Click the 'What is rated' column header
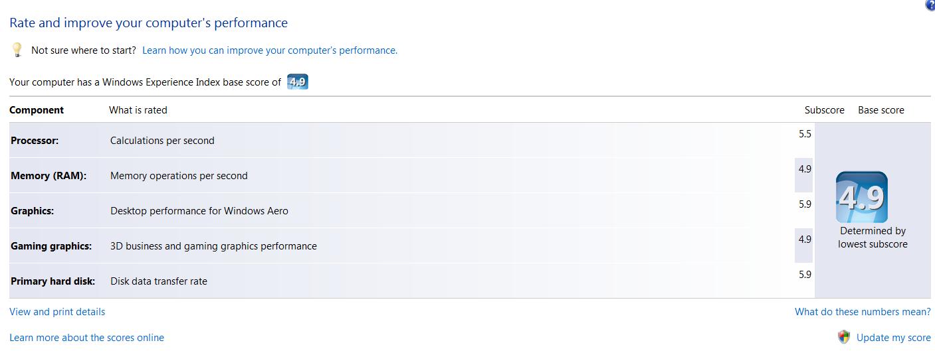Screen dimensions: 935x353 138,110
